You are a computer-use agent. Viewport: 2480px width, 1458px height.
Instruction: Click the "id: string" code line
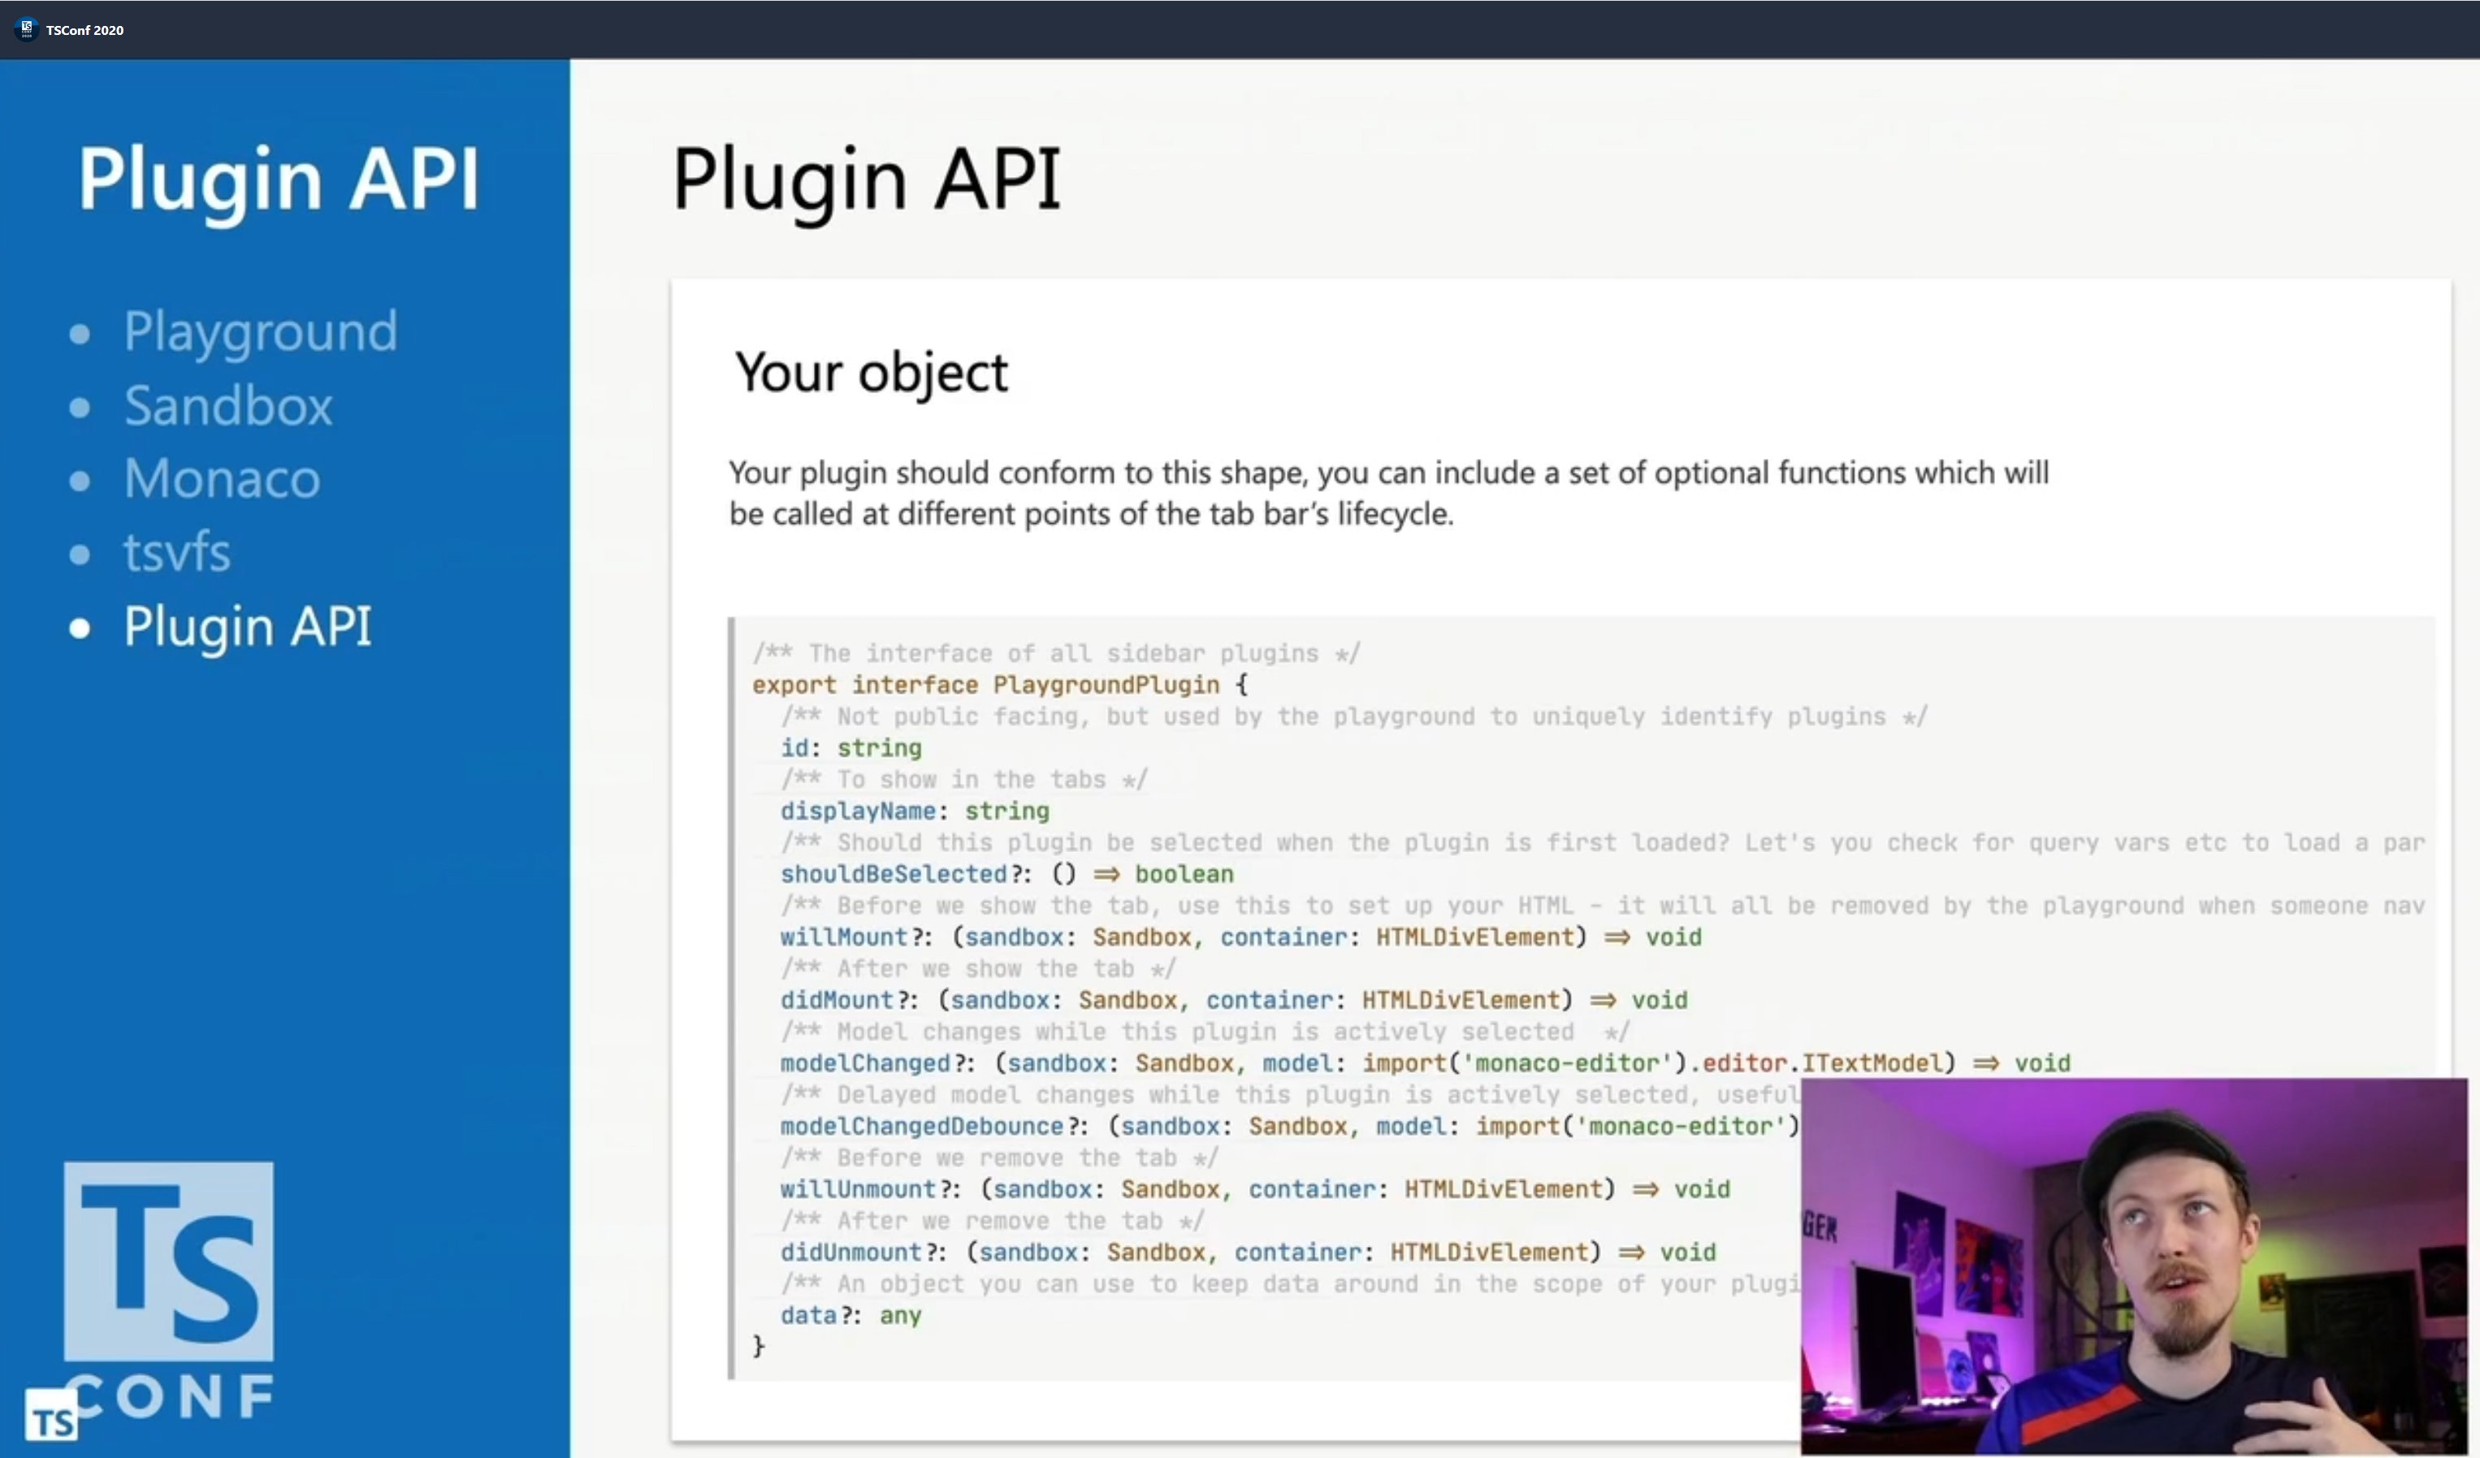coord(851,748)
